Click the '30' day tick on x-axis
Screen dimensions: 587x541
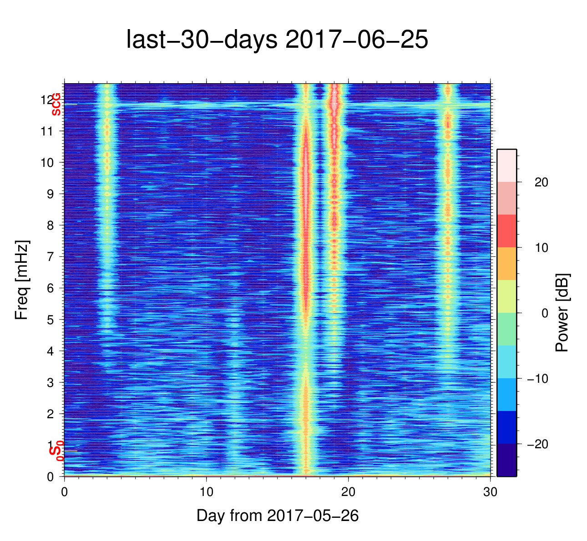click(x=490, y=492)
